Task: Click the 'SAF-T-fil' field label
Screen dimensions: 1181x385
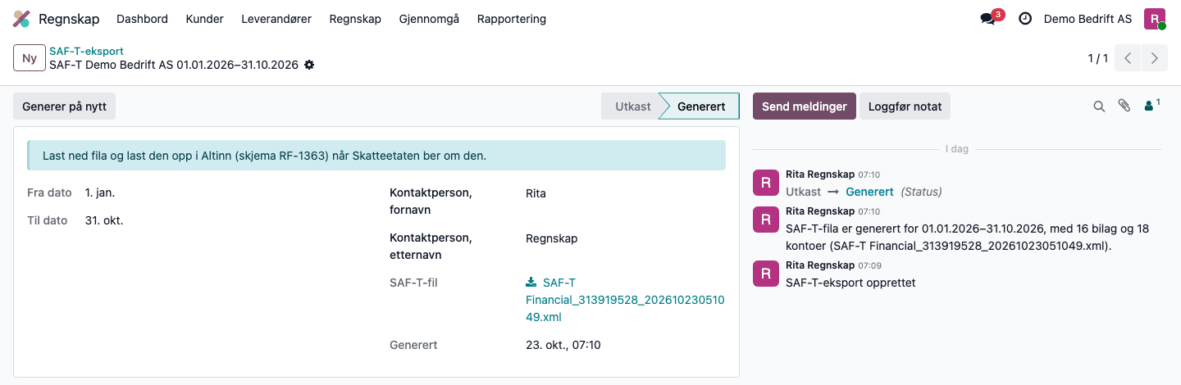Action: coord(414,283)
